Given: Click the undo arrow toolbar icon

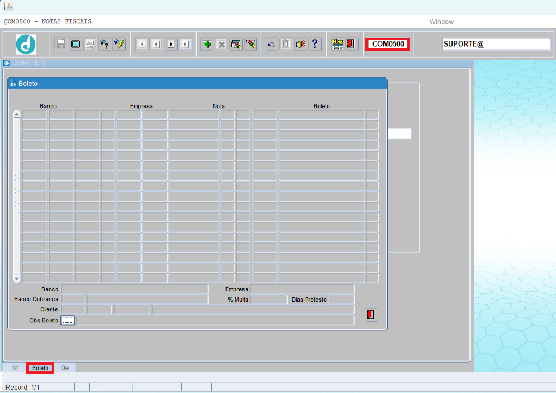Looking at the screenshot, I should (x=271, y=45).
